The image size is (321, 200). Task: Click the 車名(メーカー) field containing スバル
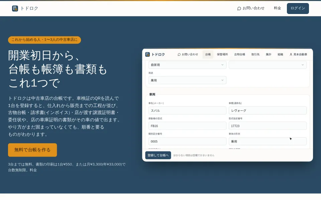[x=187, y=110]
